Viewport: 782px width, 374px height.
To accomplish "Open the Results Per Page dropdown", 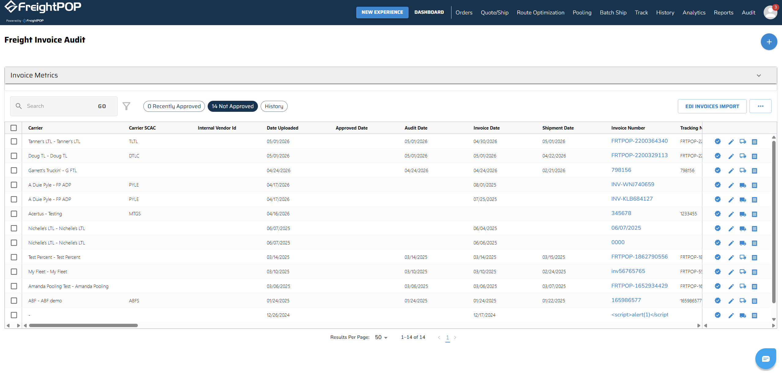I will [x=381, y=337].
